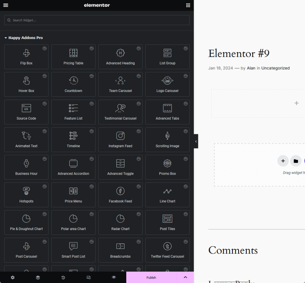Select the List Group widget

click(x=167, y=57)
